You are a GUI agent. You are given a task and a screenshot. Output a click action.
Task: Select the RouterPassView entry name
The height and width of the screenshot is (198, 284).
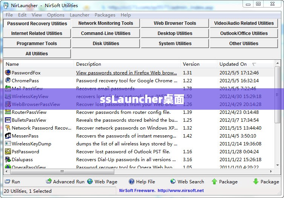[x=29, y=112]
